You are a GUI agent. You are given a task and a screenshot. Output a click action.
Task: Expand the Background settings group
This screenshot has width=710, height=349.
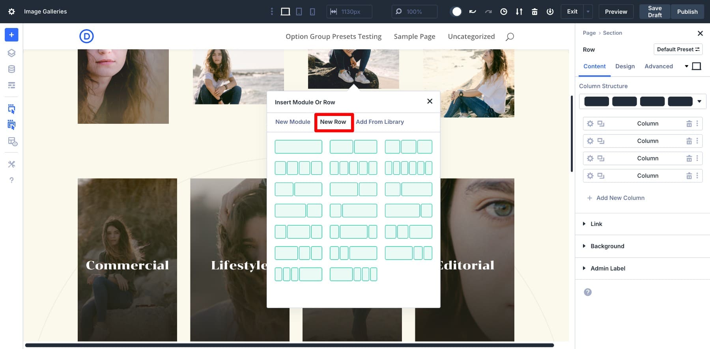click(607, 246)
